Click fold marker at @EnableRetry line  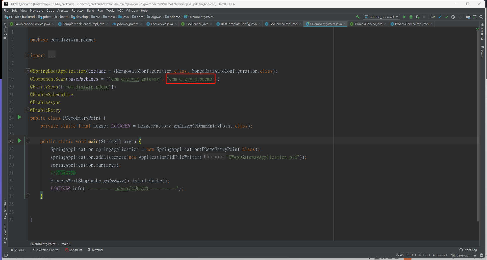(x=28, y=110)
